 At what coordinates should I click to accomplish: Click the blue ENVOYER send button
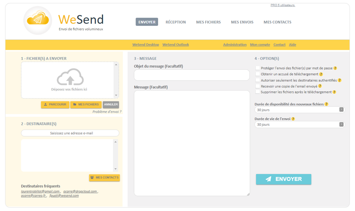284,179
